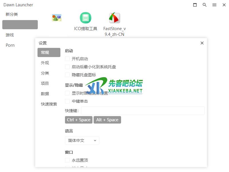The height and width of the screenshot is (172, 229).
Task: Open the ICO提取工具 launcher icon
Action: pyautogui.click(x=86, y=18)
